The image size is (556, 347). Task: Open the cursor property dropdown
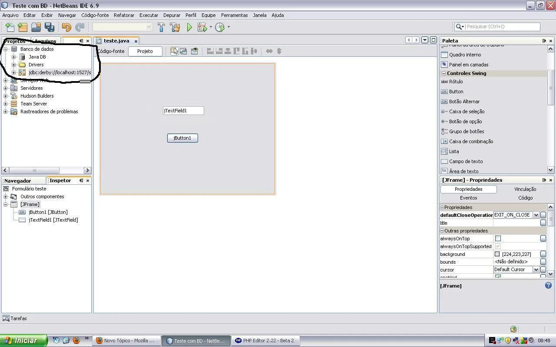[536, 270]
